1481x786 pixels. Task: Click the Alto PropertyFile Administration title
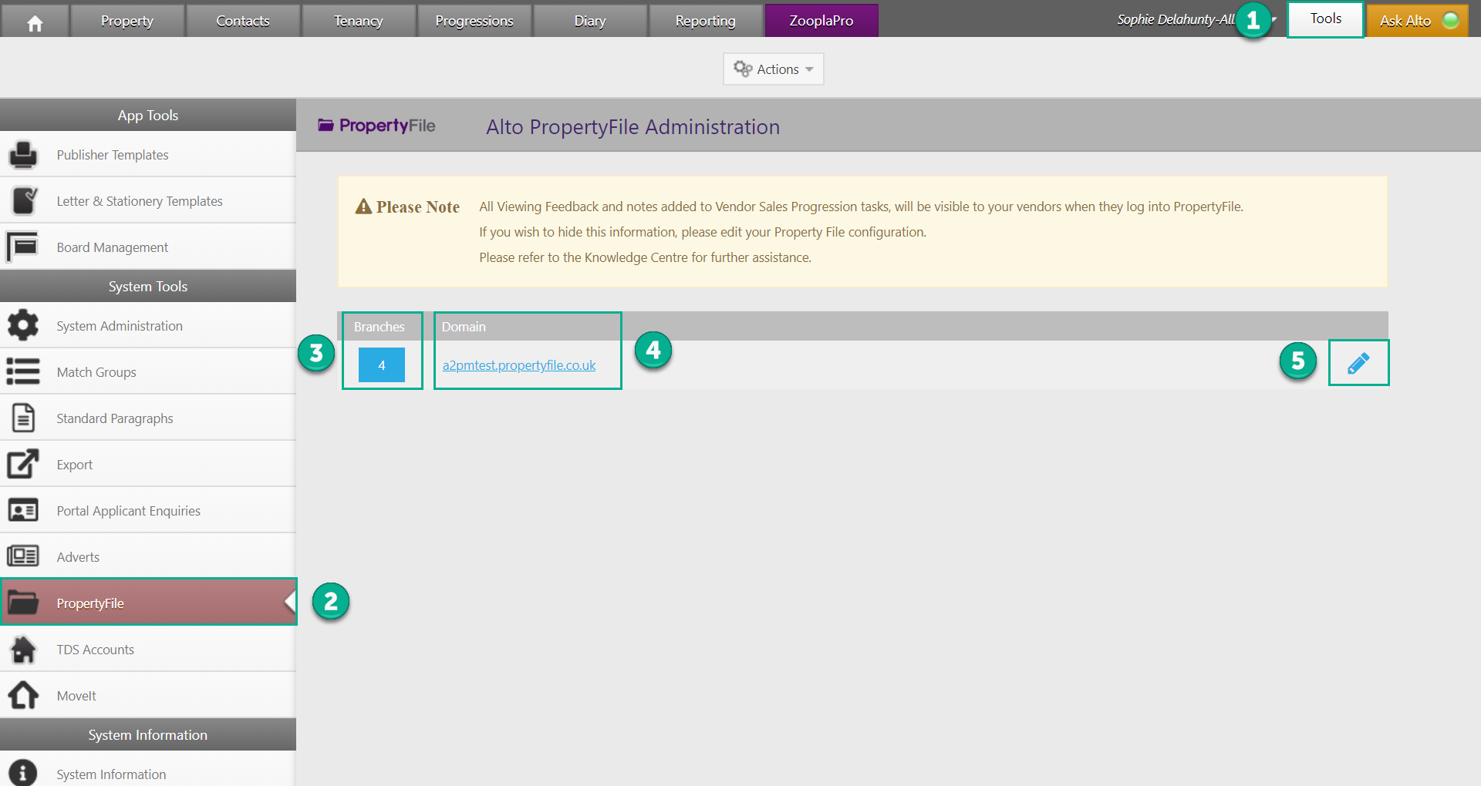(x=633, y=127)
